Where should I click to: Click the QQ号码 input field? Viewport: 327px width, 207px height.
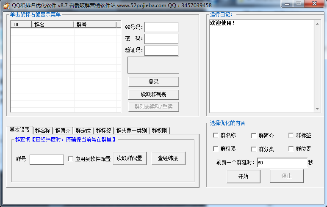click(161, 27)
